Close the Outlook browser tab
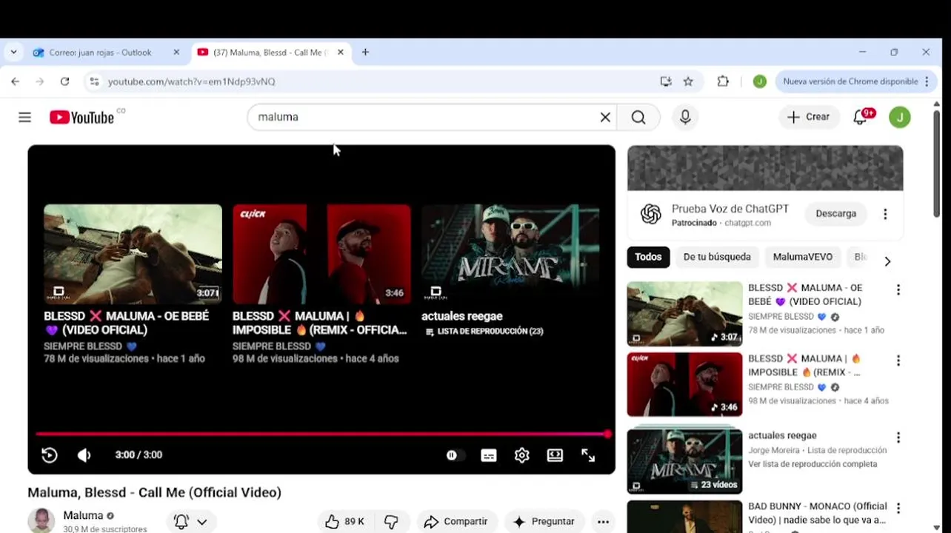 tap(176, 53)
